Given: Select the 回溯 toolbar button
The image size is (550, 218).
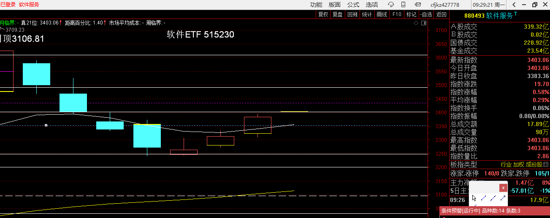Looking at the screenshot, I should (x=352, y=14).
